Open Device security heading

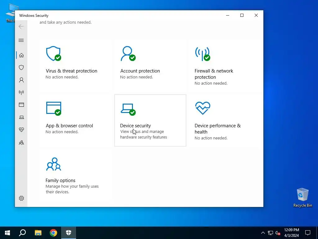pyautogui.click(x=135, y=126)
